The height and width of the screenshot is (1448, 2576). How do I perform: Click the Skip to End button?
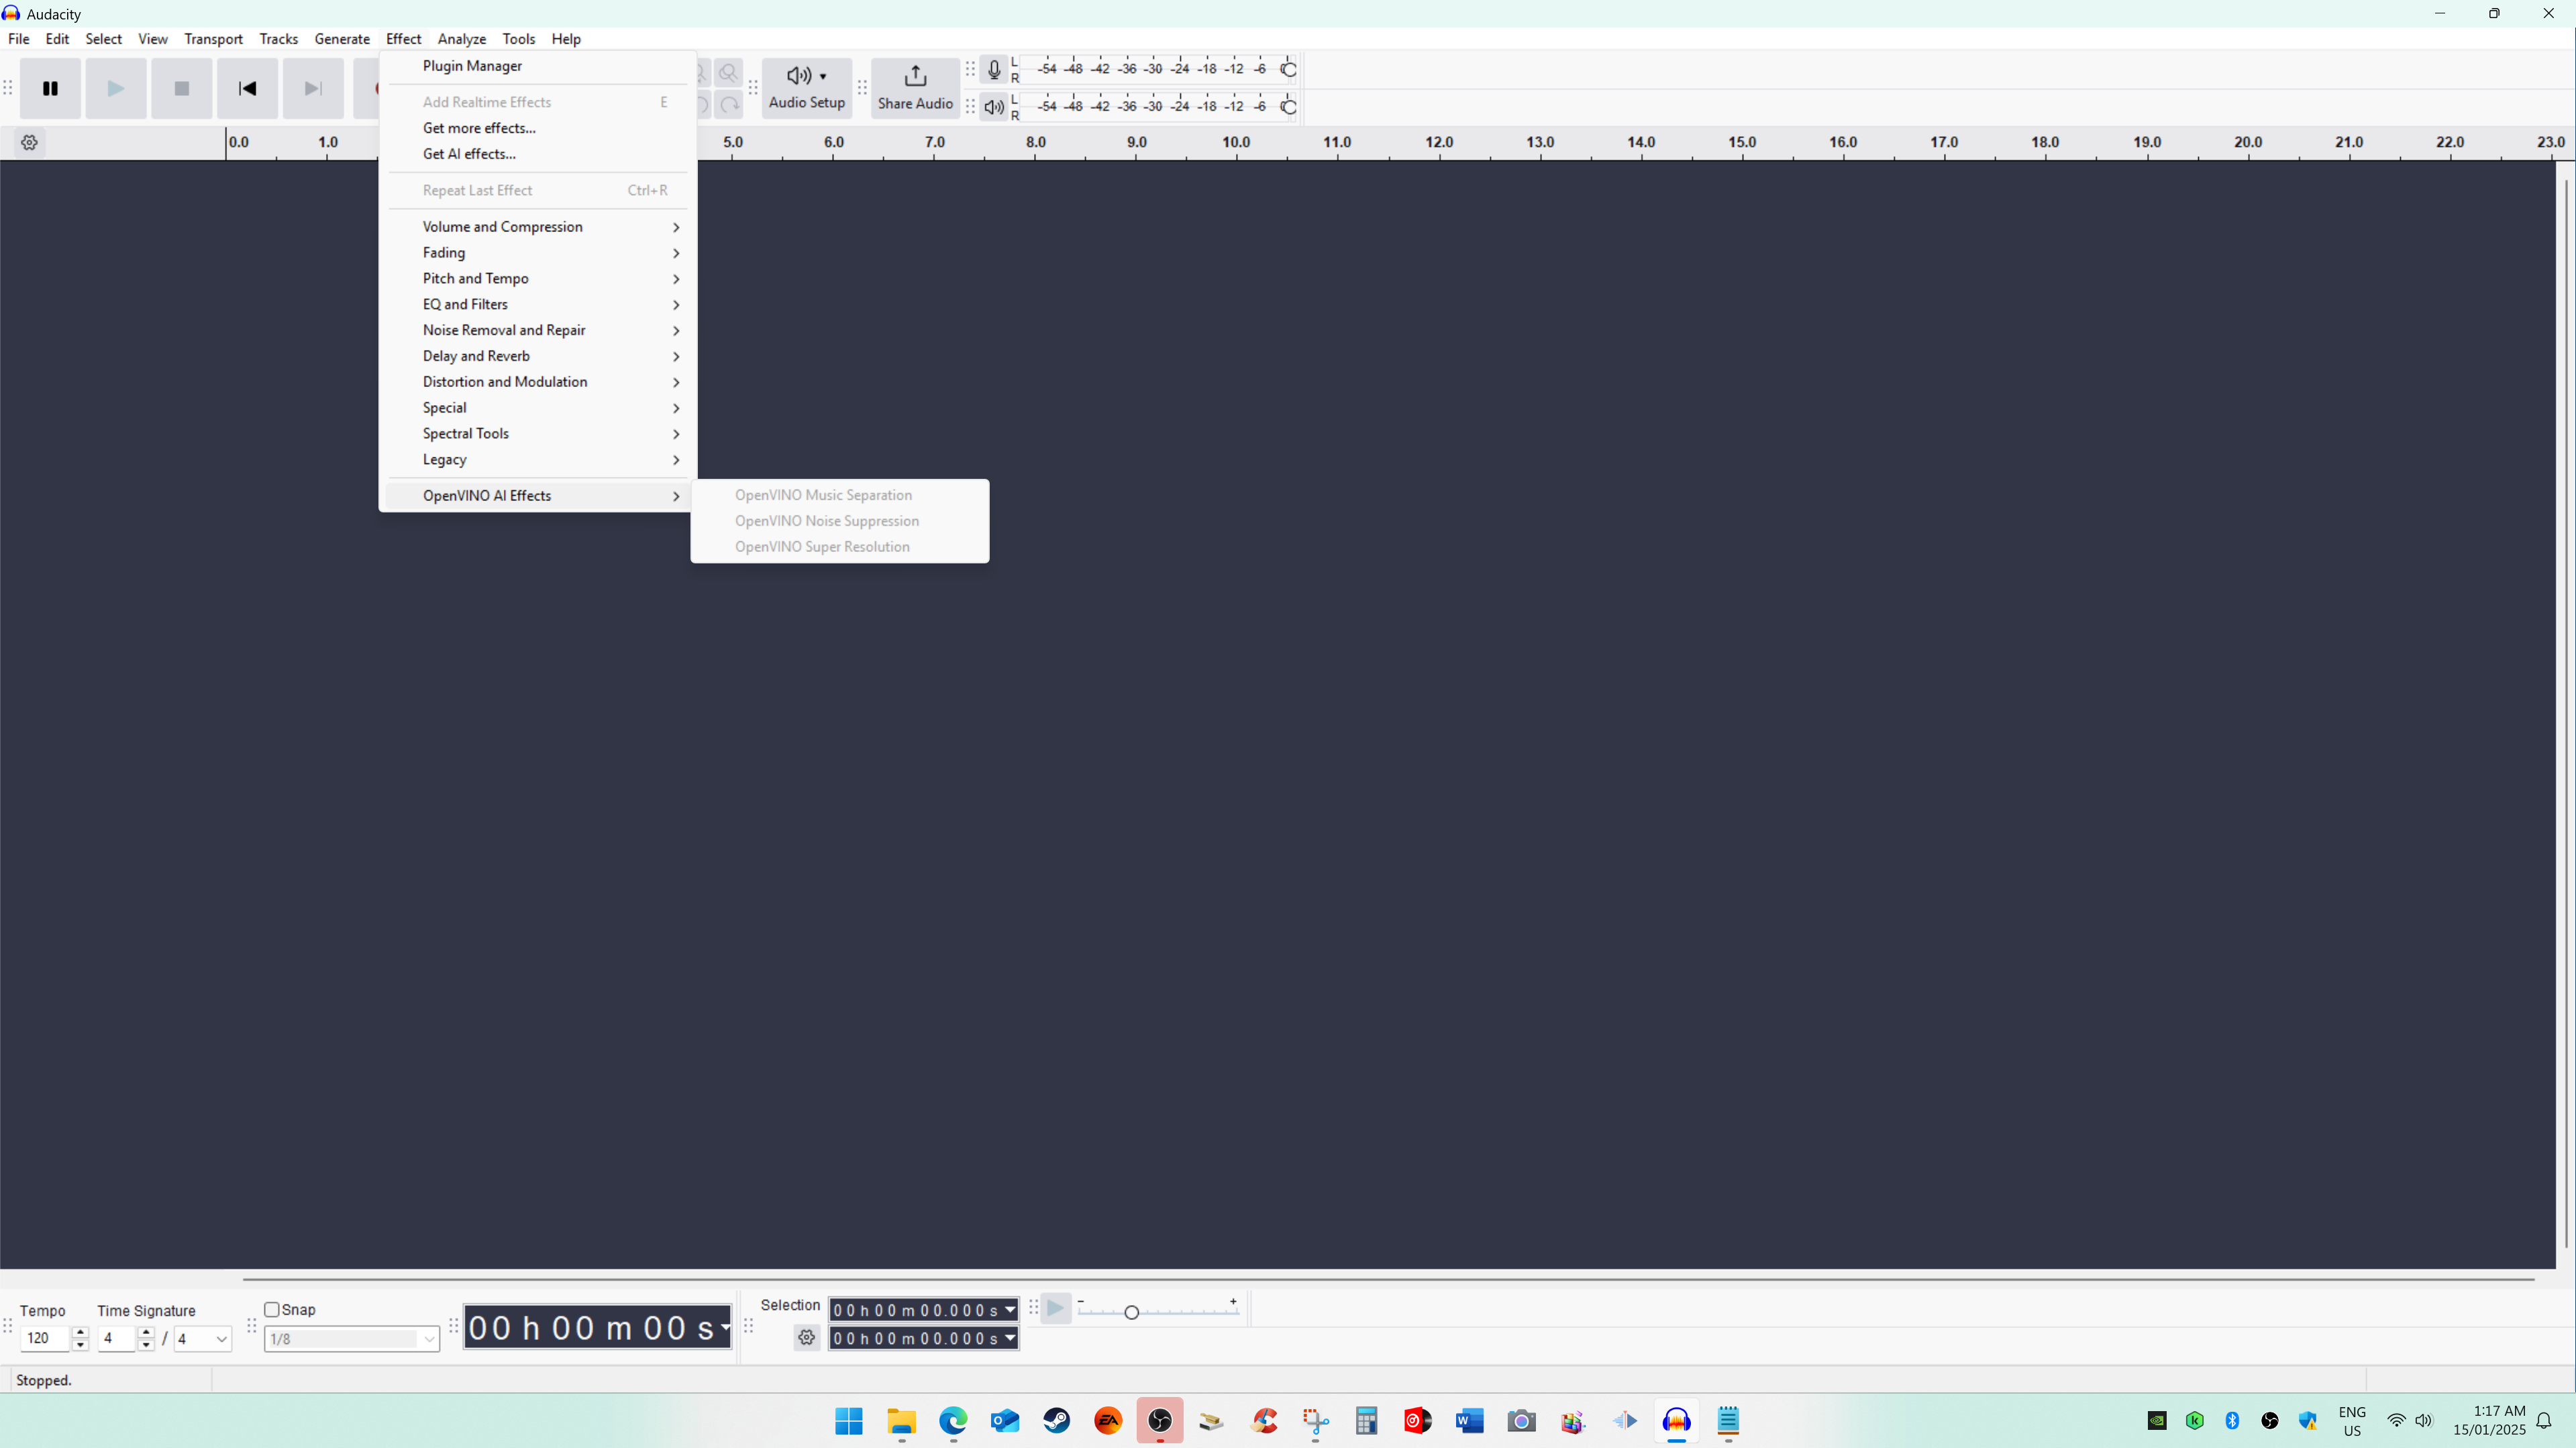(313, 89)
